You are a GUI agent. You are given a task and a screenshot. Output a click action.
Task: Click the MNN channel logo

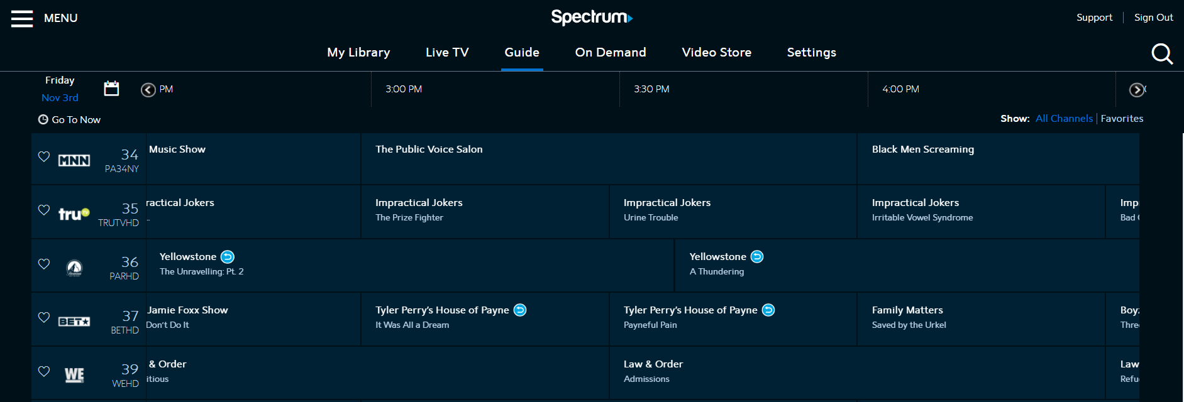74,161
